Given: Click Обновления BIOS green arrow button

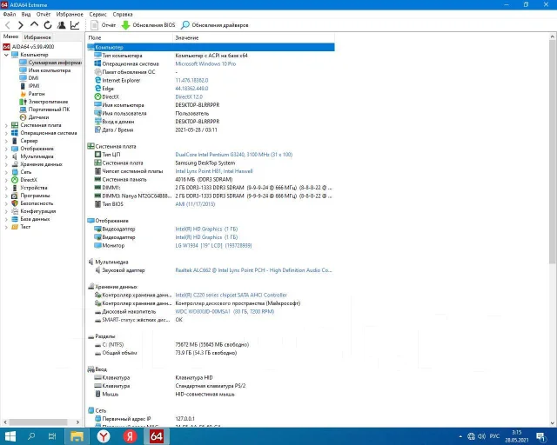Looking at the screenshot, I should [149, 25].
